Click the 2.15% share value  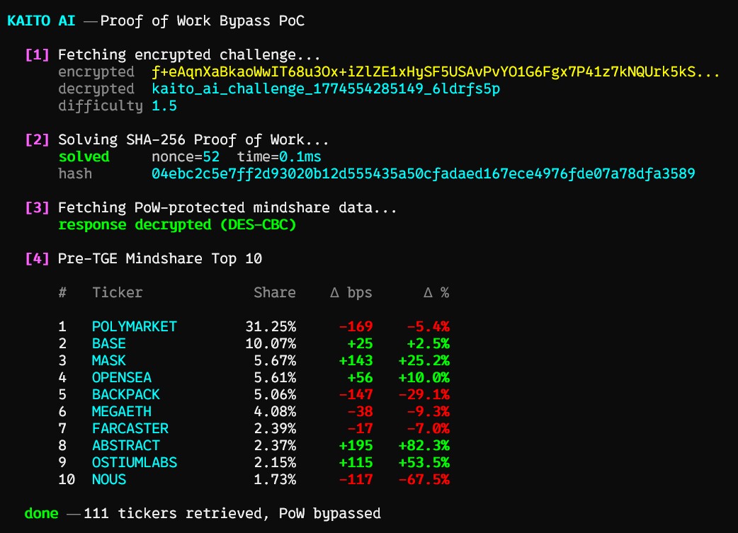tap(275, 462)
